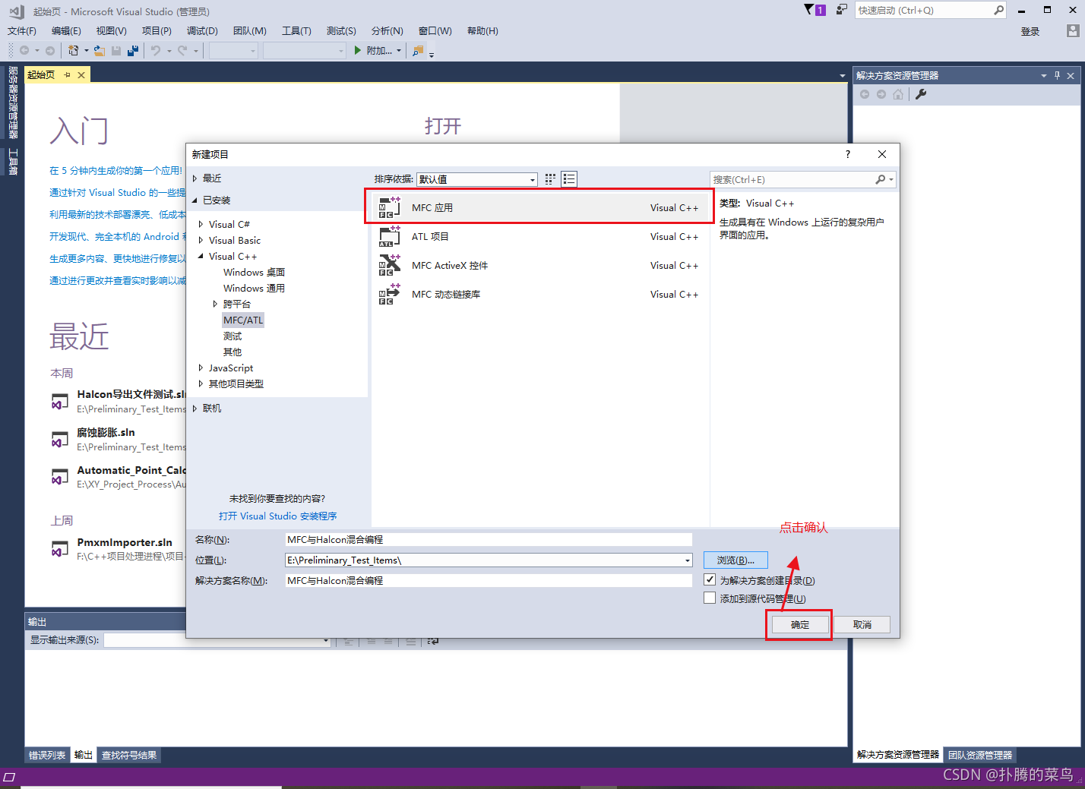This screenshot has height=789, width=1085.
Task: Select 测试 under Visual C++
Action: 232,336
